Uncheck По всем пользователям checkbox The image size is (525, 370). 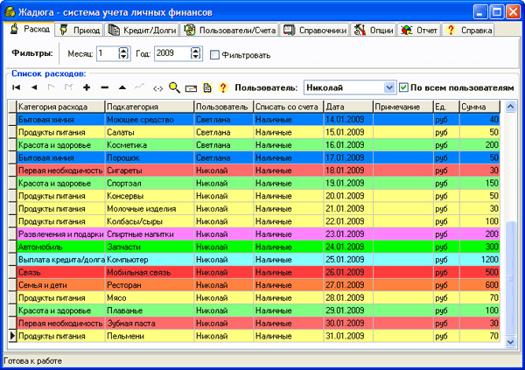click(402, 87)
